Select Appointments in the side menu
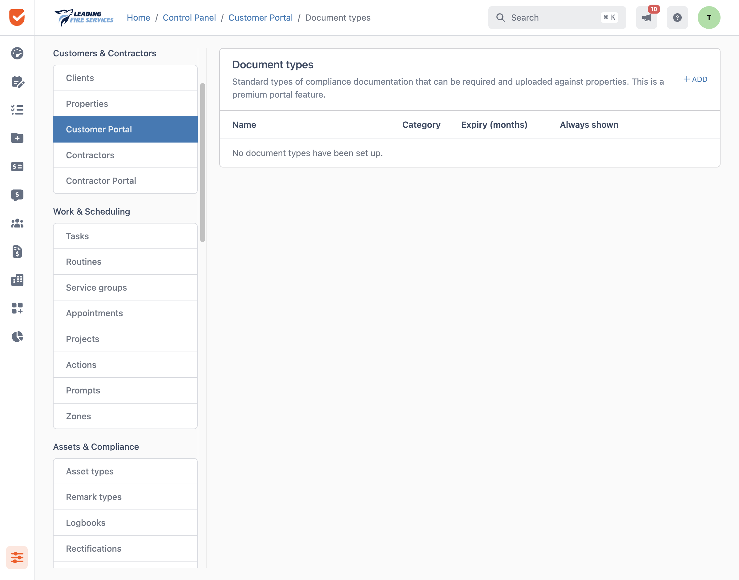The height and width of the screenshot is (580, 739). [x=125, y=313]
